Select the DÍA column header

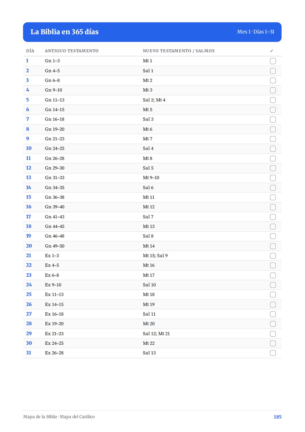(30, 51)
